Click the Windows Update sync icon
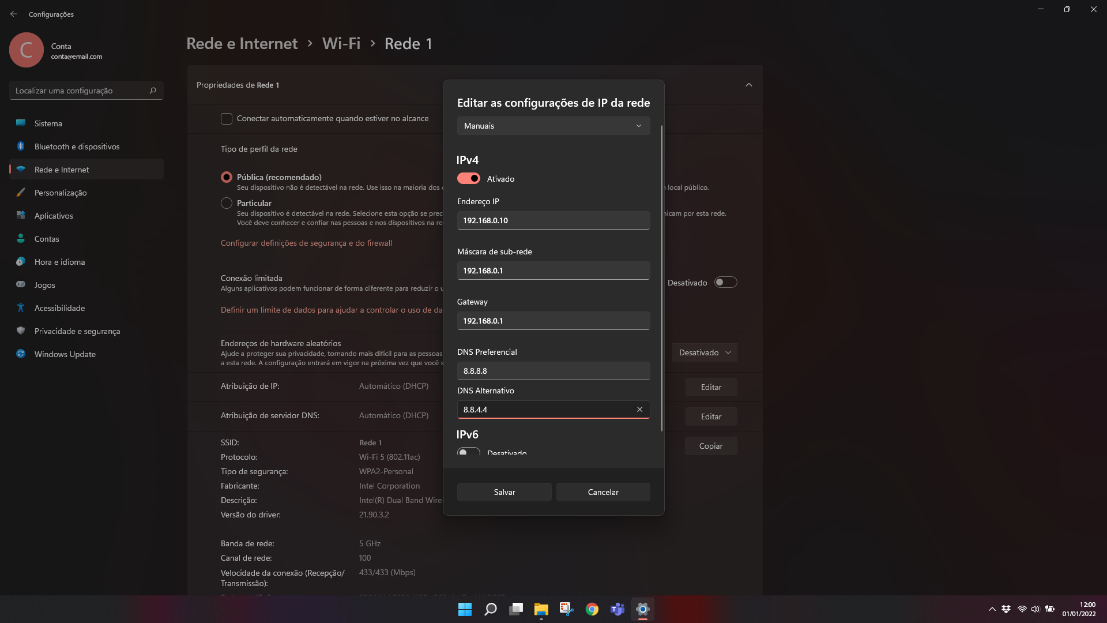Image resolution: width=1107 pixels, height=623 pixels. coord(21,354)
